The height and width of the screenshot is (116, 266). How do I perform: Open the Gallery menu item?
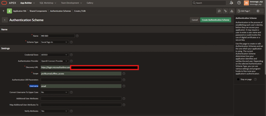pyautogui.click(x=90, y=3)
